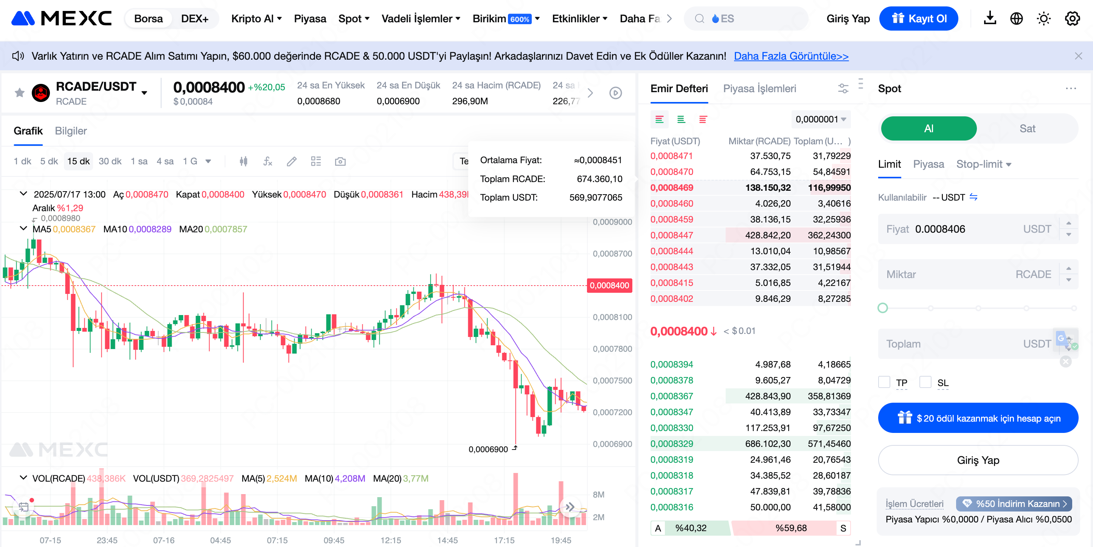Select the Al (buy) toggle
Viewport: 1093px width, 547px height.
click(x=929, y=128)
